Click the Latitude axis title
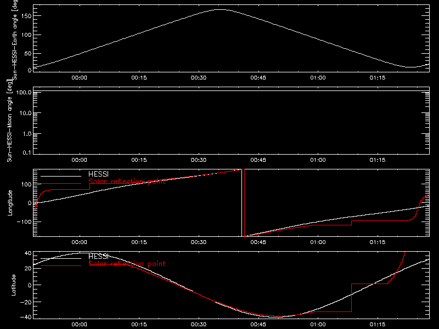 tap(13, 285)
